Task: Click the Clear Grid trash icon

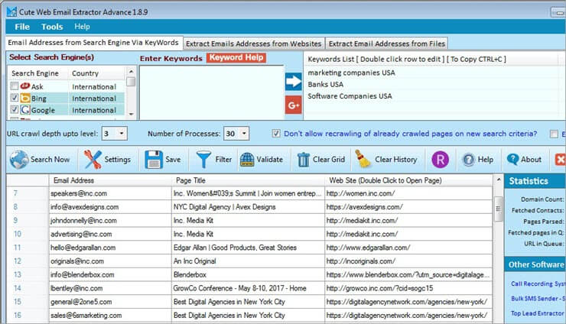Action: 303,160
